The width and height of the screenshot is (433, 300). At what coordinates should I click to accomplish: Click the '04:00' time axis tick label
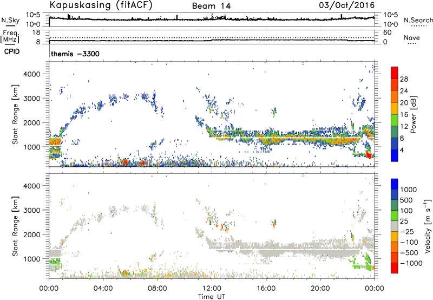[x=103, y=289]
